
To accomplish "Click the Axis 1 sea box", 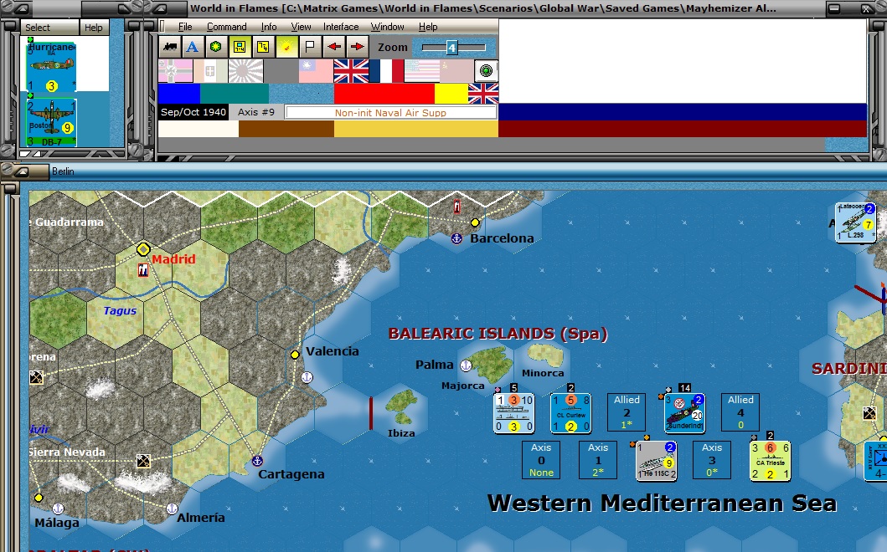I will tap(598, 461).
